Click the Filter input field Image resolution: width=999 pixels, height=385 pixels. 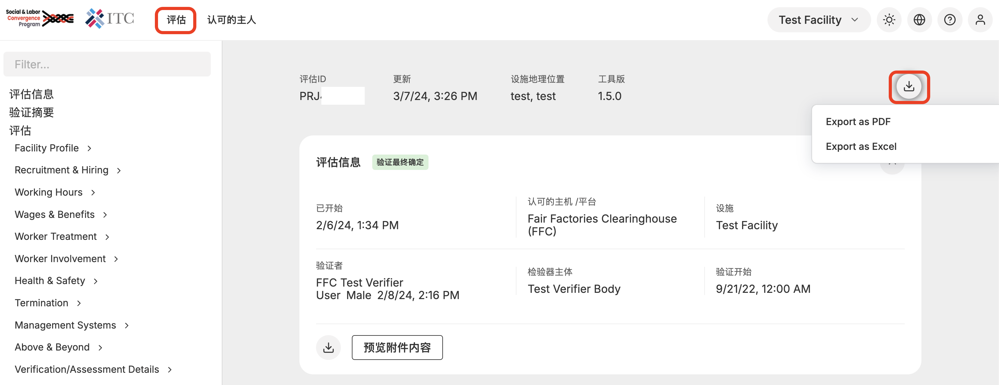coord(107,64)
